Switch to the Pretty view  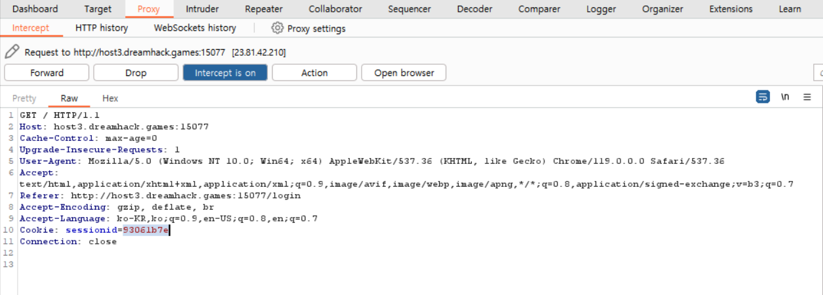24,98
